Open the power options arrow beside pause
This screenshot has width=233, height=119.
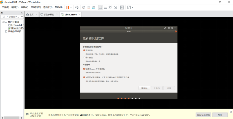pos(71,7)
